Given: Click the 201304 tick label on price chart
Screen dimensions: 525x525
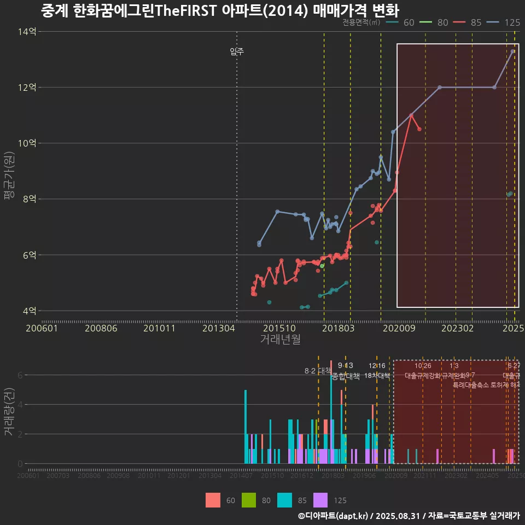Looking at the screenshot, I should tap(218, 328).
